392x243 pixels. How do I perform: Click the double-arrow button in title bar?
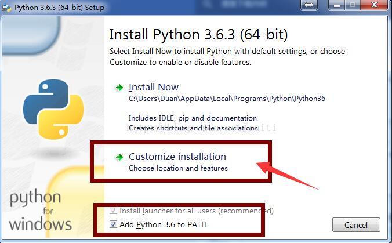[x=308, y=5]
